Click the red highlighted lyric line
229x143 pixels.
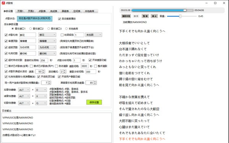point(142,139)
